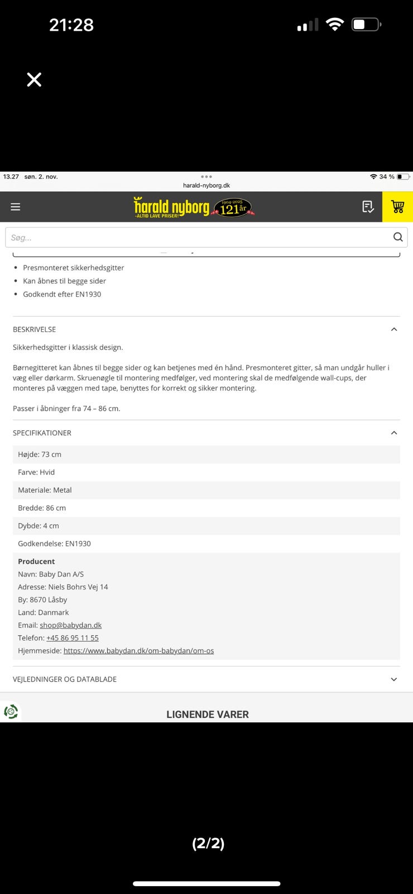Click the search magnifier icon
Viewport: 413px width, 894px height.
[398, 237]
